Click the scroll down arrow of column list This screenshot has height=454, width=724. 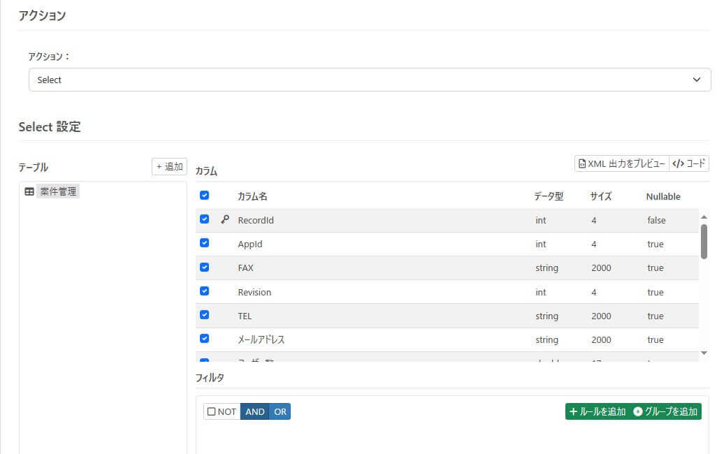point(704,353)
